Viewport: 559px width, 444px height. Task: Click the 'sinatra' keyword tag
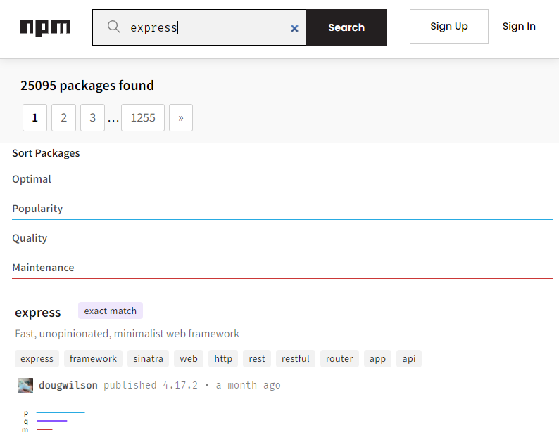148,358
